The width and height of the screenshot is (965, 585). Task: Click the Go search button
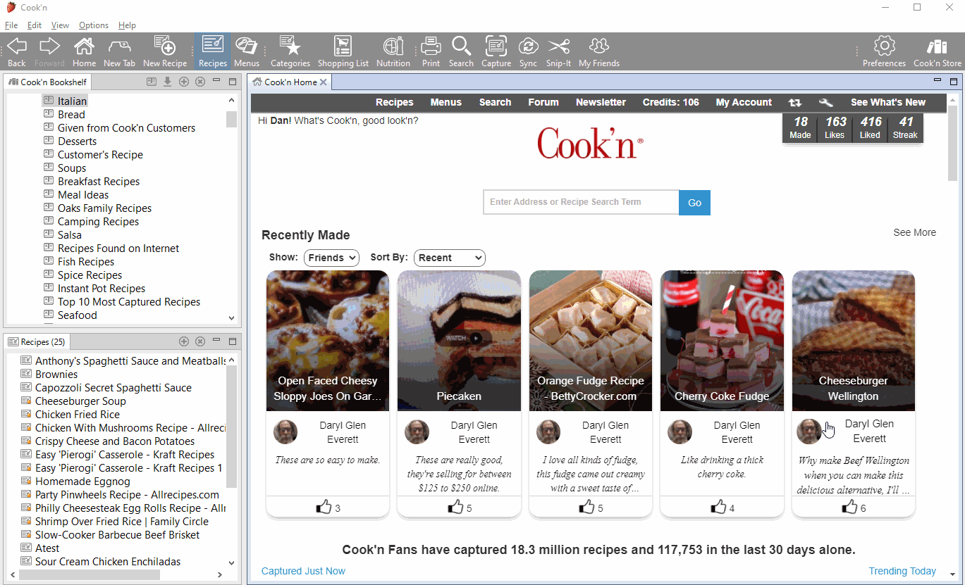pyautogui.click(x=694, y=203)
